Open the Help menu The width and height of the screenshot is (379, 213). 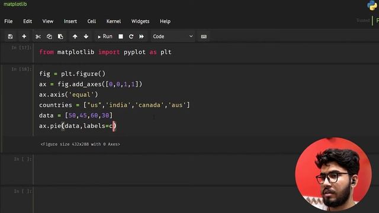click(165, 21)
